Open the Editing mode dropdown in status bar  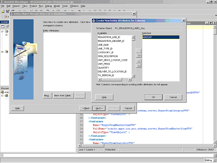click(x=215, y=160)
